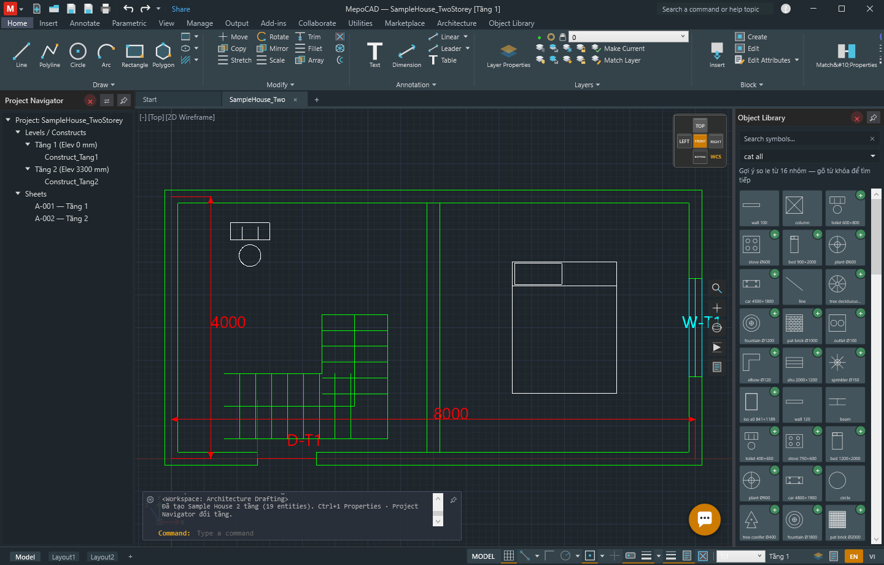Choose the Circle draw tool
The image size is (884, 565).
(78, 54)
